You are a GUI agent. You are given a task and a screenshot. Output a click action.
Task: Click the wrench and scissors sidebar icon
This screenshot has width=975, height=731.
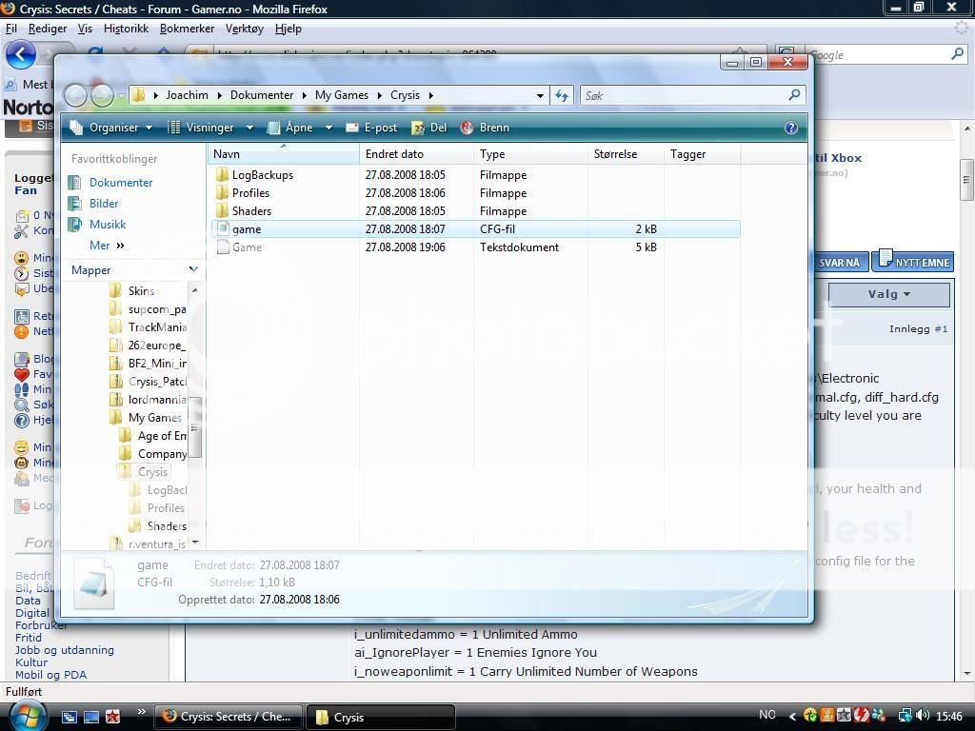22,231
